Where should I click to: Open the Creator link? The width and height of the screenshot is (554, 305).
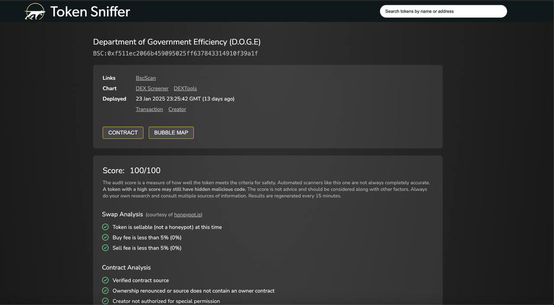pyautogui.click(x=177, y=109)
